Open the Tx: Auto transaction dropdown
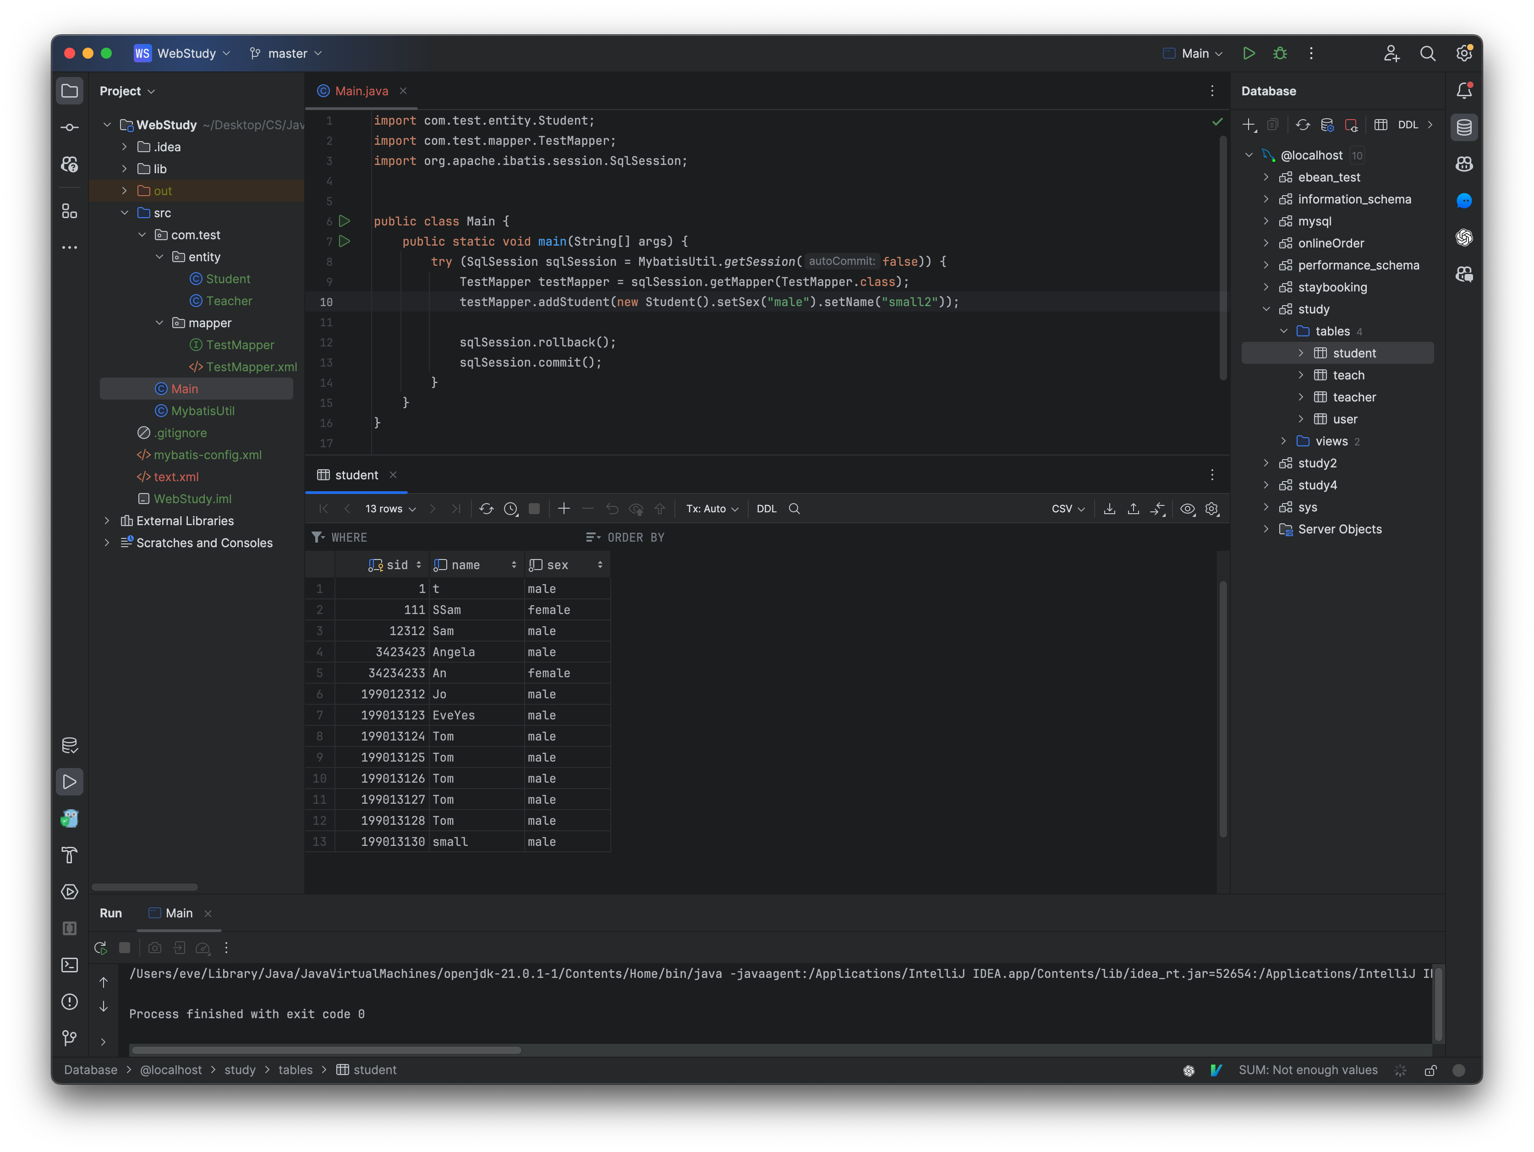The image size is (1534, 1152). pyautogui.click(x=712, y=508)
